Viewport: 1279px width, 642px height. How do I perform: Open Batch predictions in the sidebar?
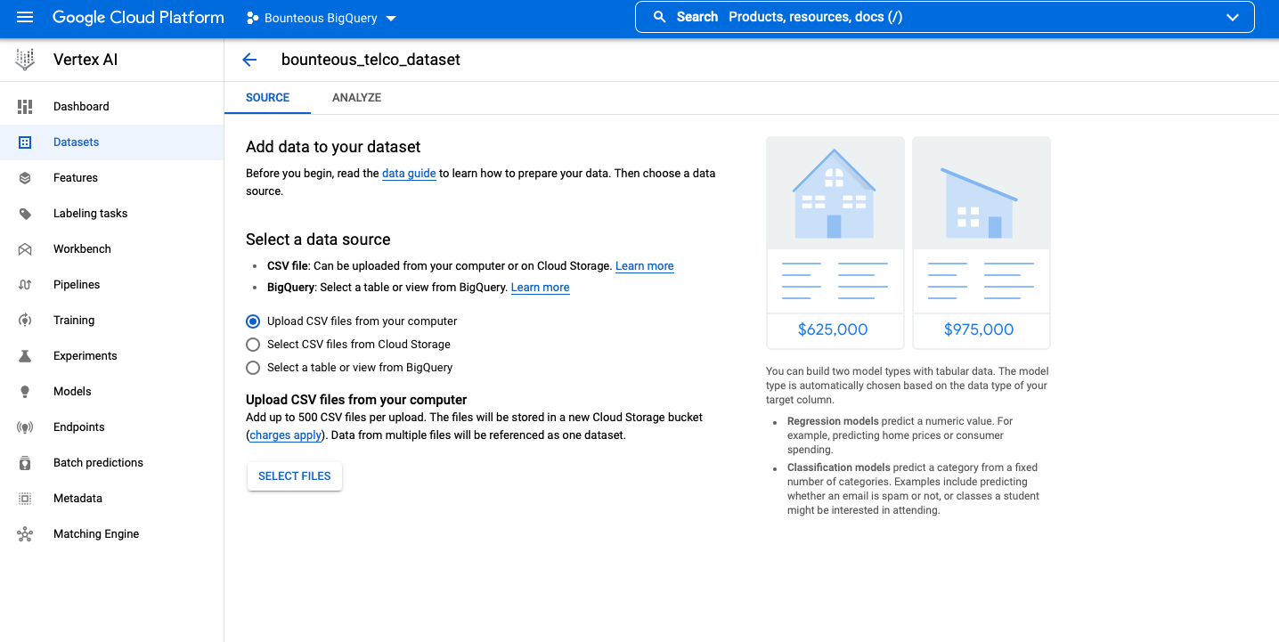pyautogui.click(x=111, y=463)
